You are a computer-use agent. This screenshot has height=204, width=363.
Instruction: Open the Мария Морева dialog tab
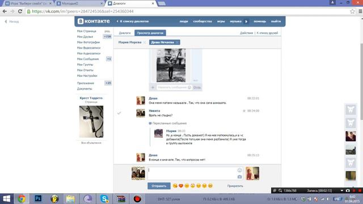130,42
